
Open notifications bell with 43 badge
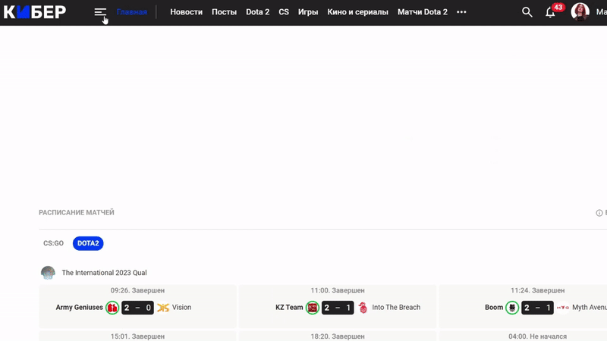pos(551,12)
